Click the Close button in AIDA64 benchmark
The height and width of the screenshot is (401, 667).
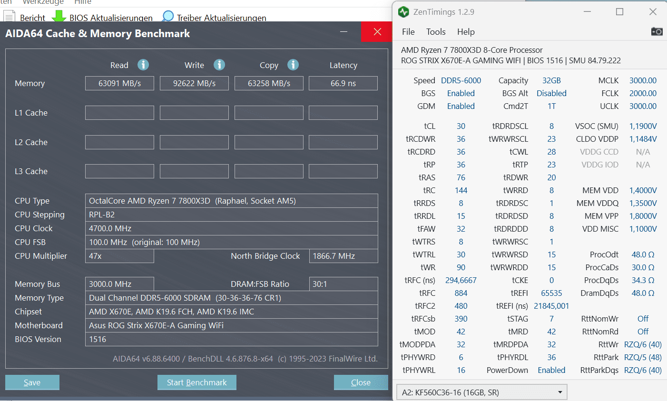coord(361,382)
